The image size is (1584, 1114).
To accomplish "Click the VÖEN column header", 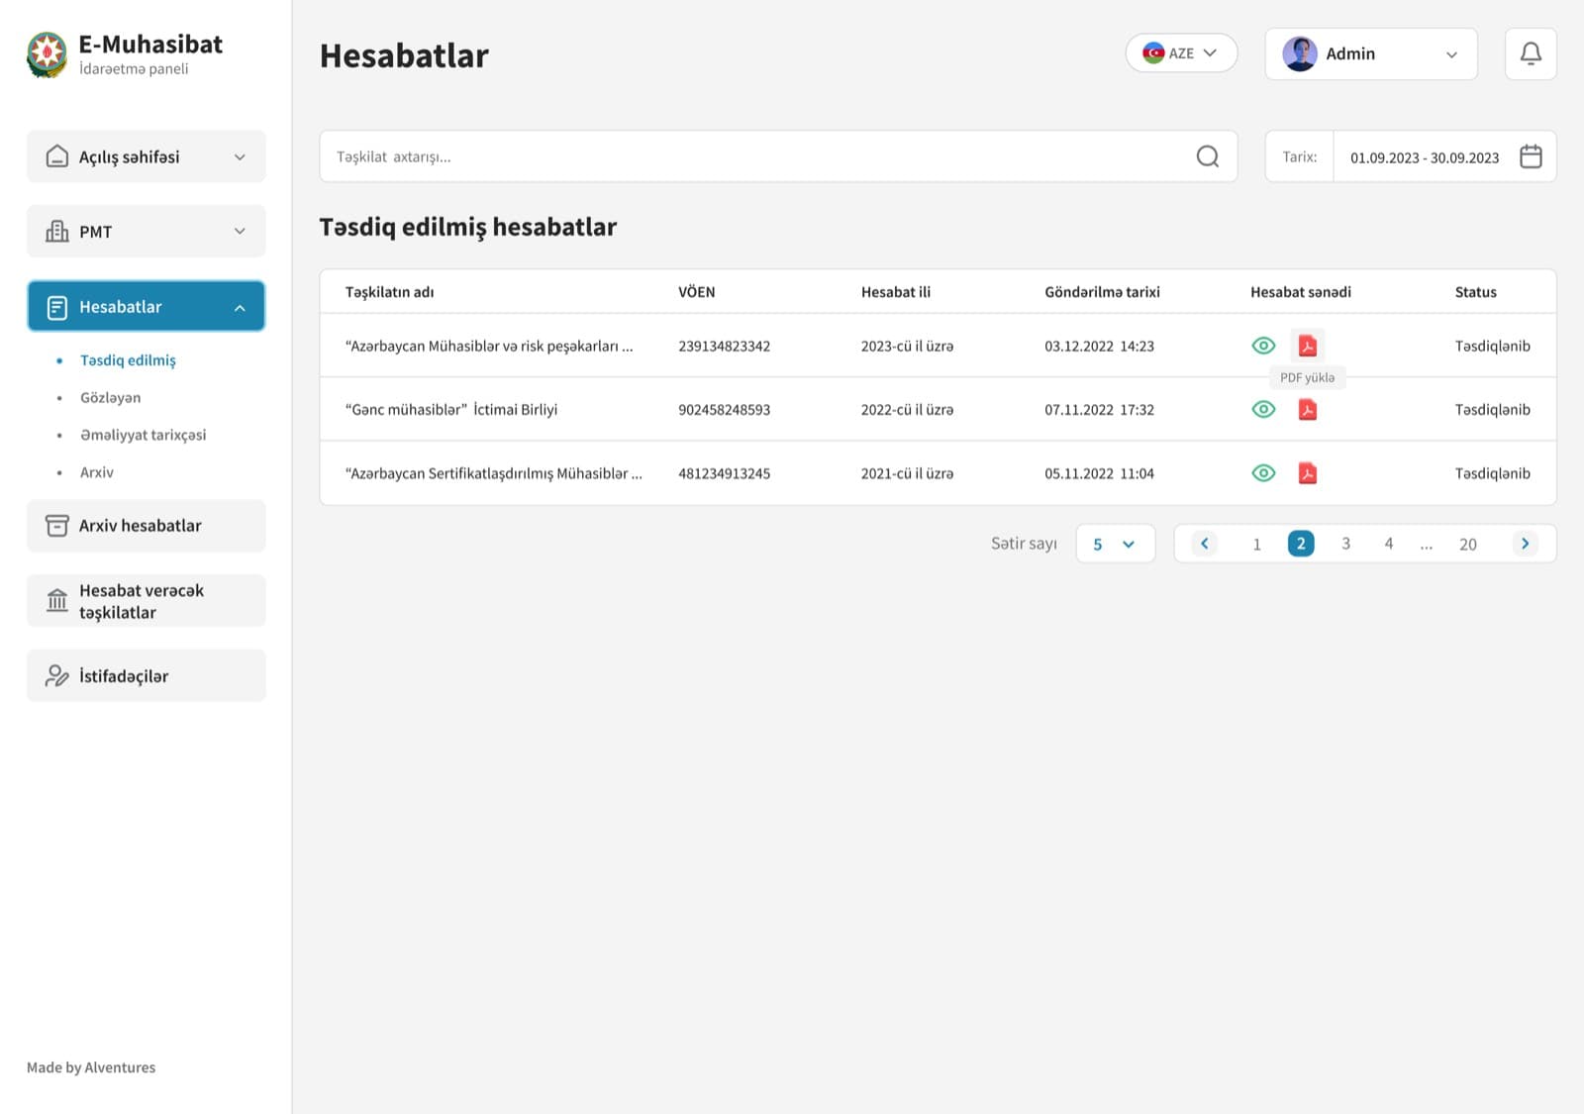I will pyautogui.click(x=696, y=292).
